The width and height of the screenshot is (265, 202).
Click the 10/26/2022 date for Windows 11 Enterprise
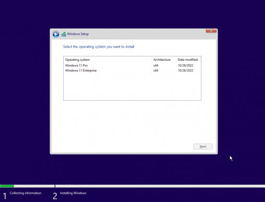(185, 70)
